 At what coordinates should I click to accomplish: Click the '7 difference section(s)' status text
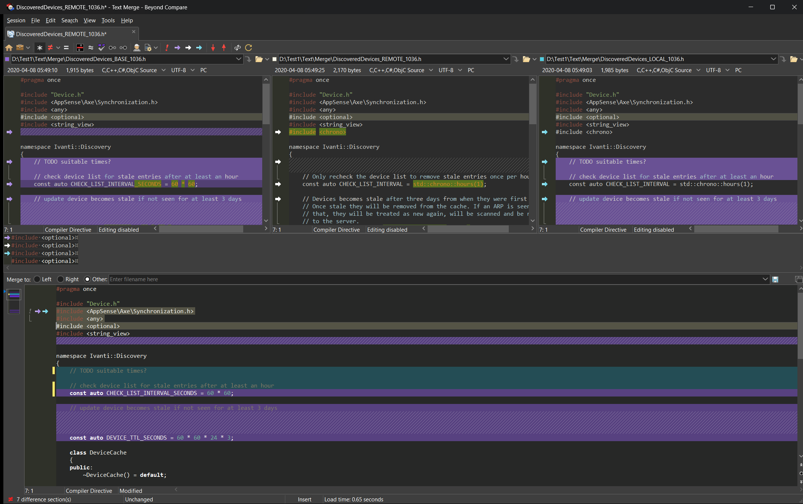tap(44, 500)
